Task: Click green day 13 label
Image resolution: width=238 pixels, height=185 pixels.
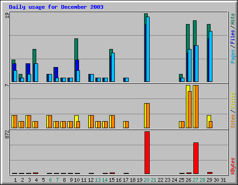Action: 98,180
